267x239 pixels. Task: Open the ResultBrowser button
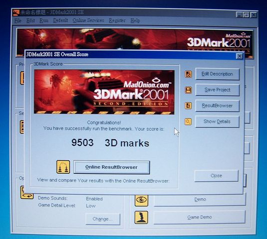pos(217,106)
